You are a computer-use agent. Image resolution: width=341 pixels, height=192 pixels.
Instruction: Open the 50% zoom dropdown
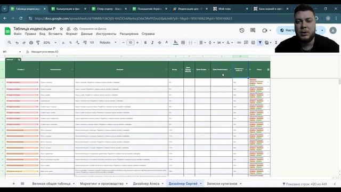[50, 43]
